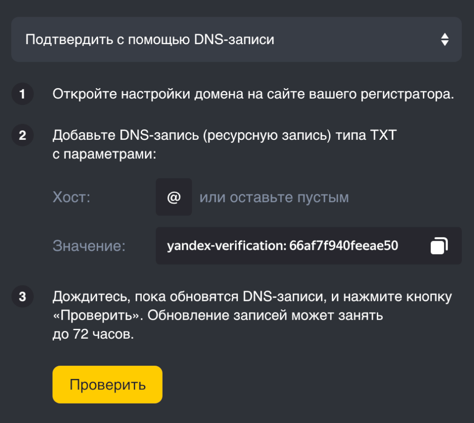Click the "Значение:" label
Viewport: 474px width, 423px height.
[89, 246]
